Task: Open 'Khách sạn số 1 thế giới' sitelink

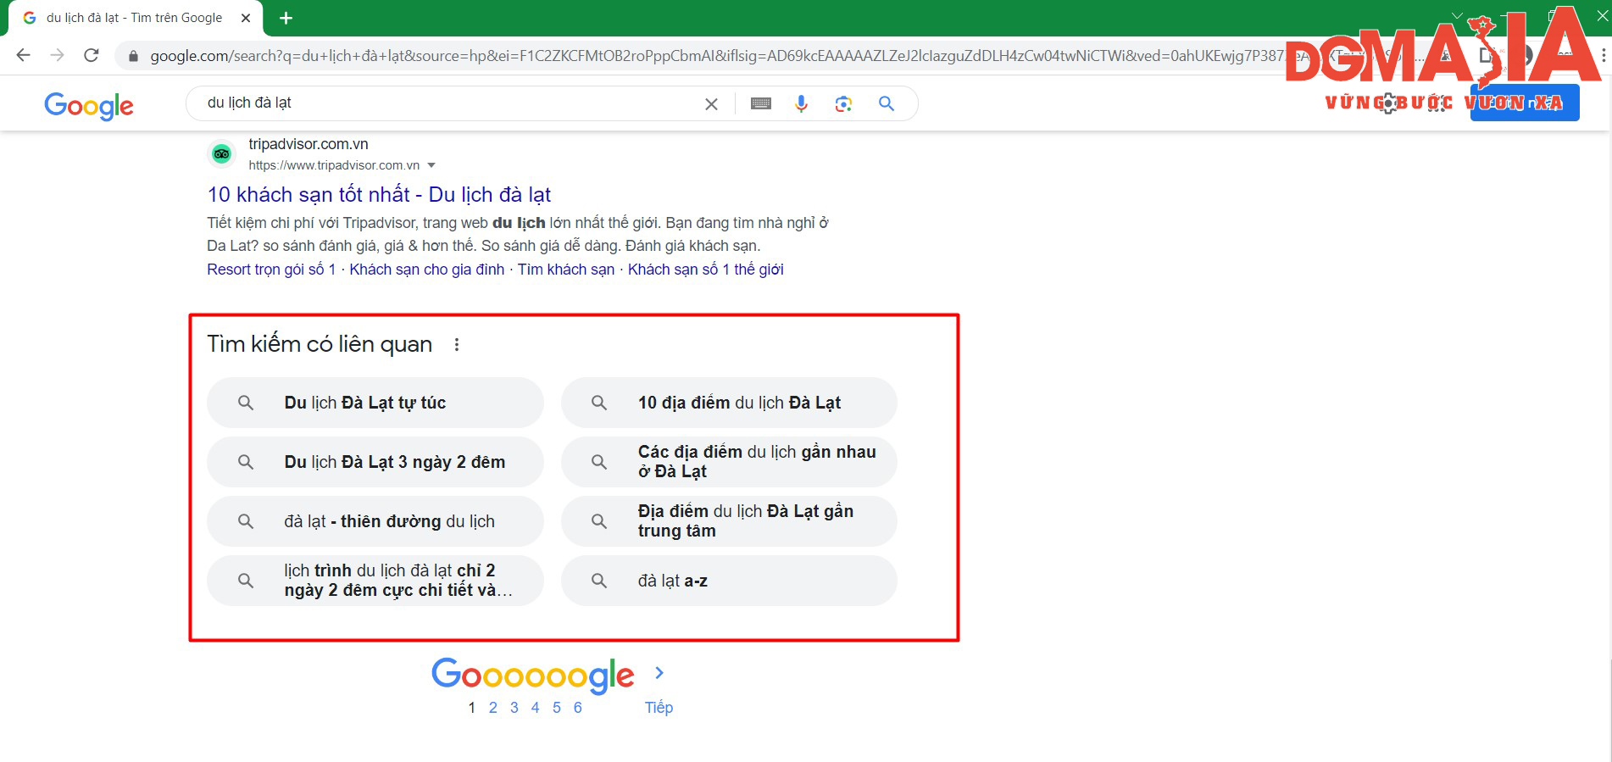Action: (x=706, y=270)
